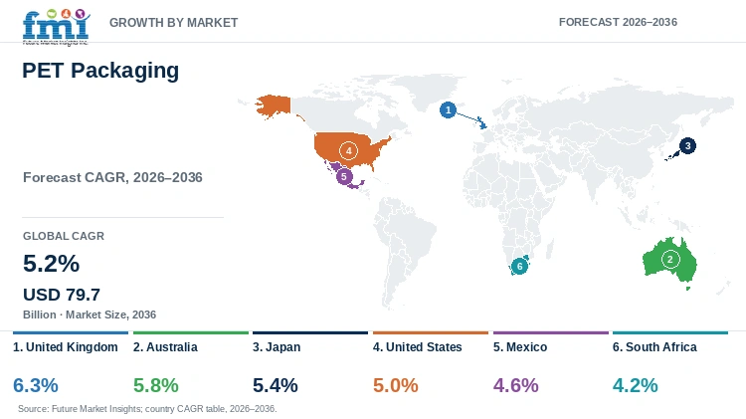
Task: Click the FMI logo
Action: click(x=56, y=27)
